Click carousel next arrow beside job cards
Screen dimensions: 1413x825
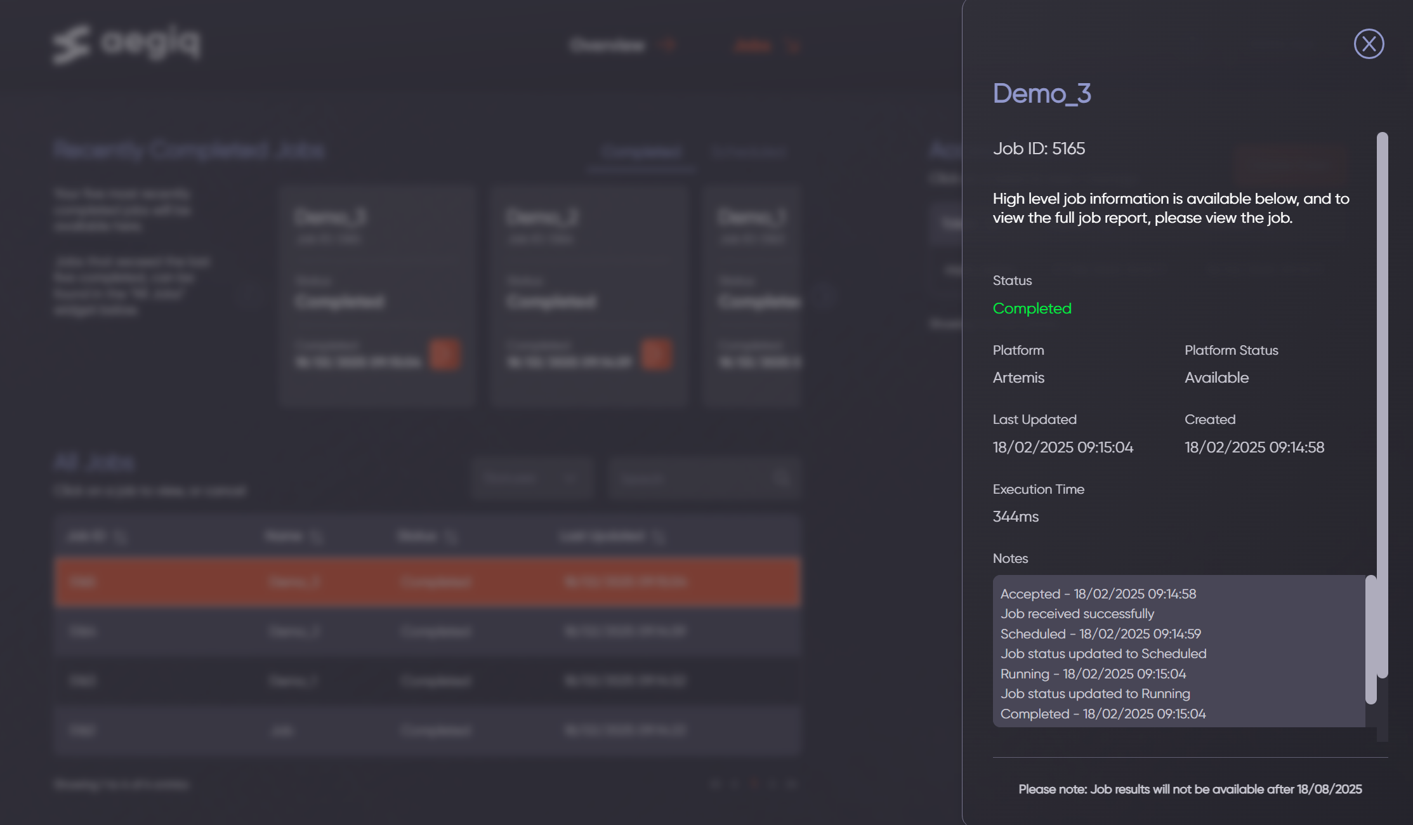824,296
